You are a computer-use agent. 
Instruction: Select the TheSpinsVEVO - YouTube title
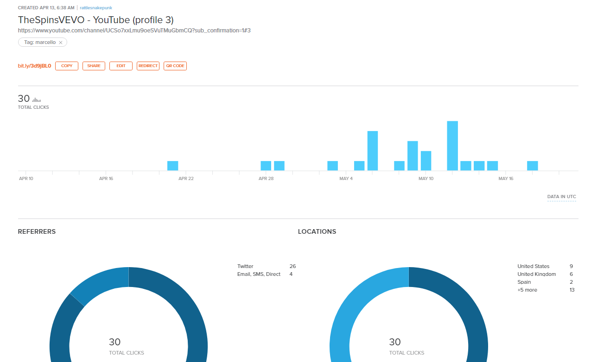coord(96,20)
